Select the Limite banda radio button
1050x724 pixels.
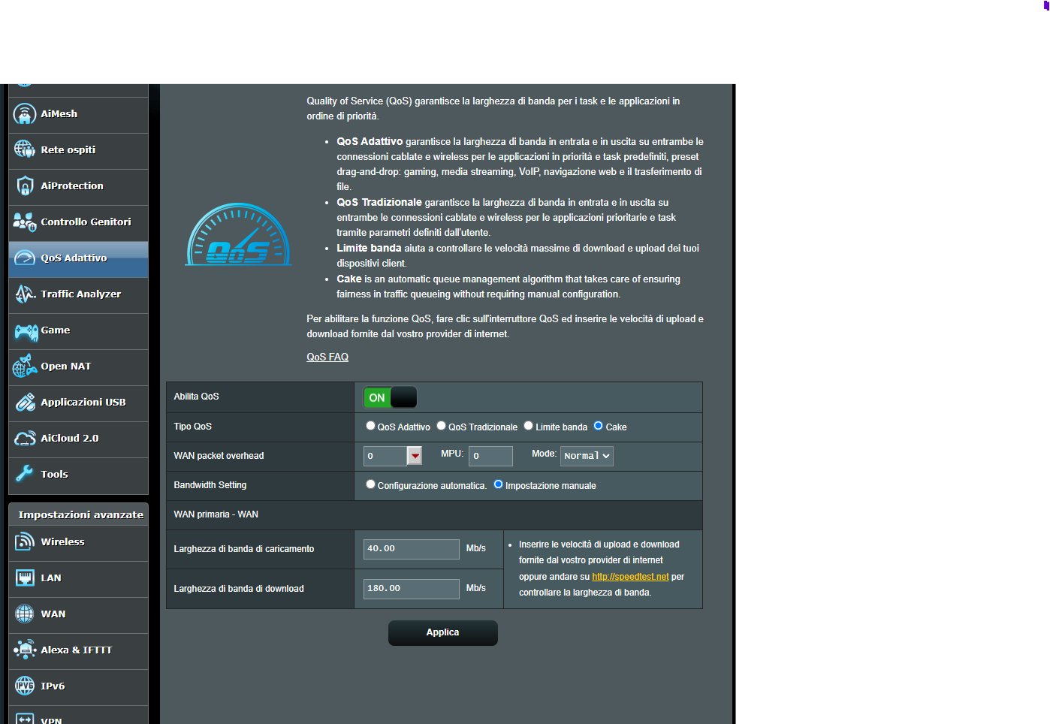[x=529, y=426]
